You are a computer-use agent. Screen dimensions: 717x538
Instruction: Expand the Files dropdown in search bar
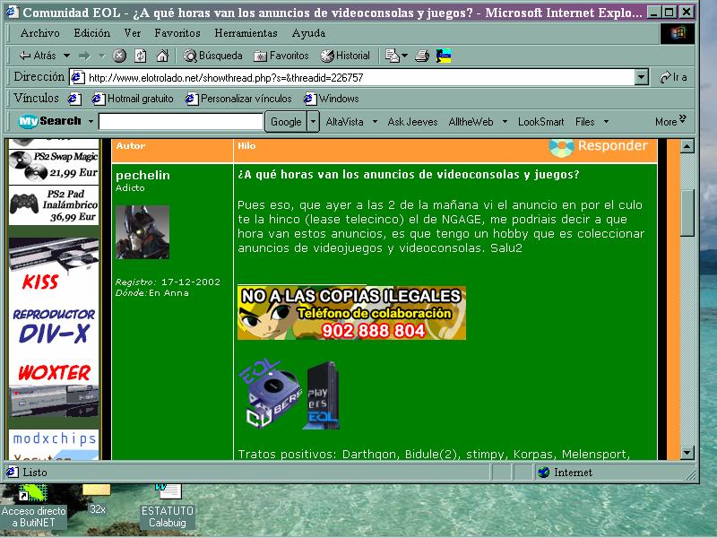click(x=606, y=122)
